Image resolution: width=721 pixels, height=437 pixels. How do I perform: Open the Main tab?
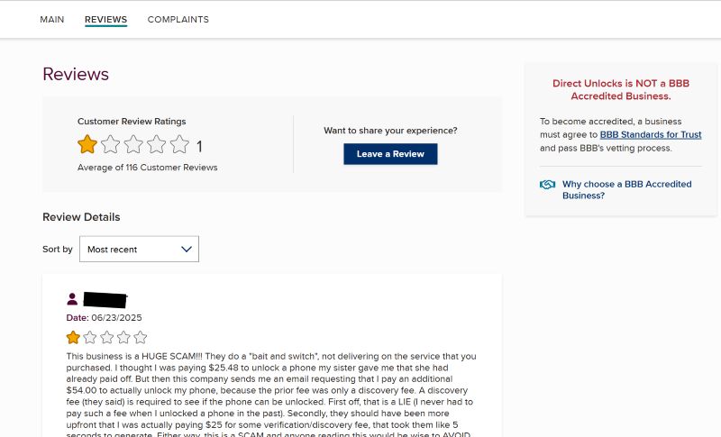pyautogui.click(x=52, y=20)
